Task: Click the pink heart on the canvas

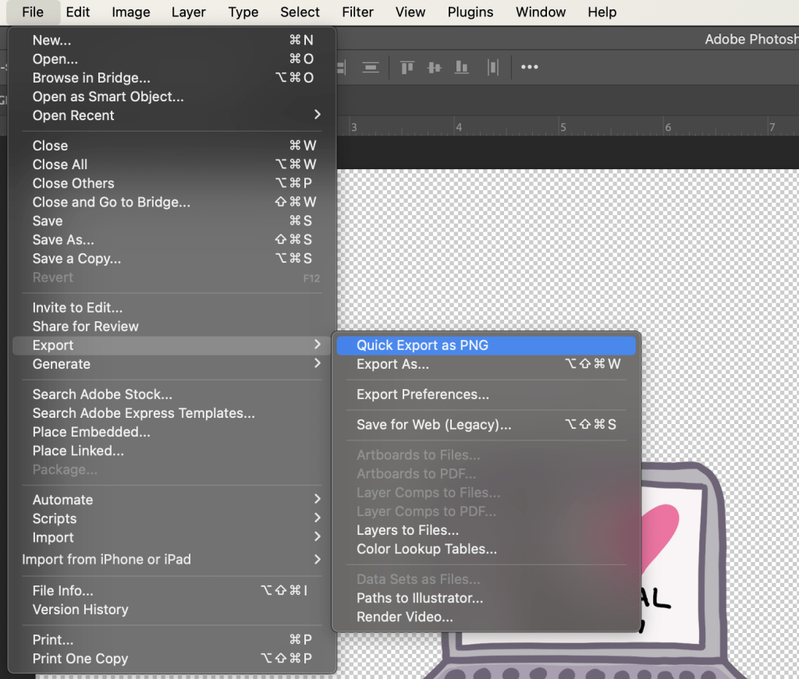Action: [x=659, y=530]
